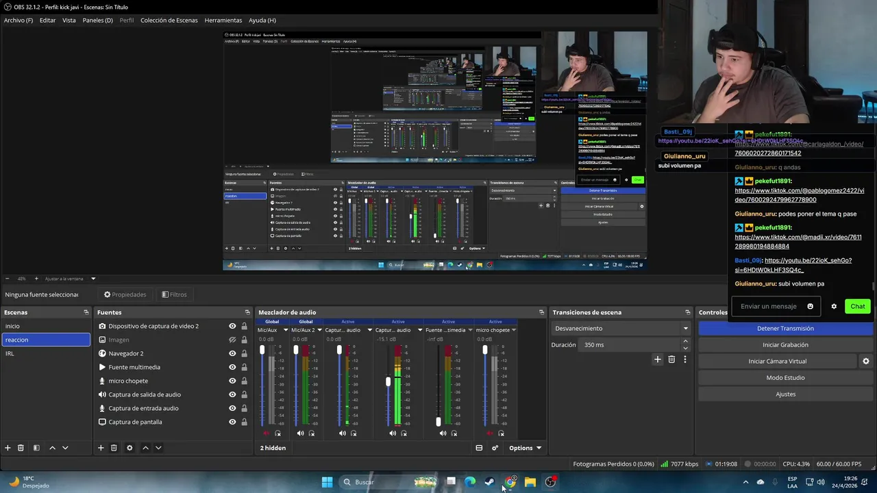Open the Archivo (F) menu
The image size is (877, 493).
point(18,21)
